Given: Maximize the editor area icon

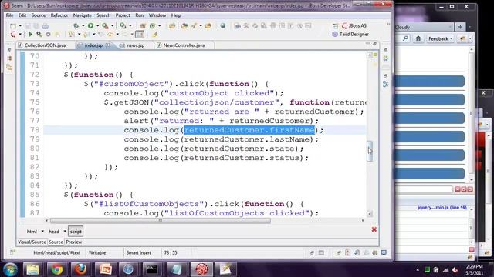Looking at the screenshot, I should click(374, 44).
